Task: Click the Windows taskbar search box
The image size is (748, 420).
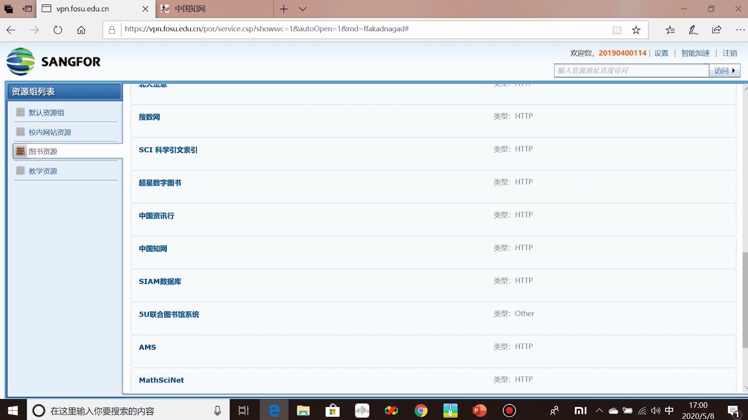Action: click(128, 410)
